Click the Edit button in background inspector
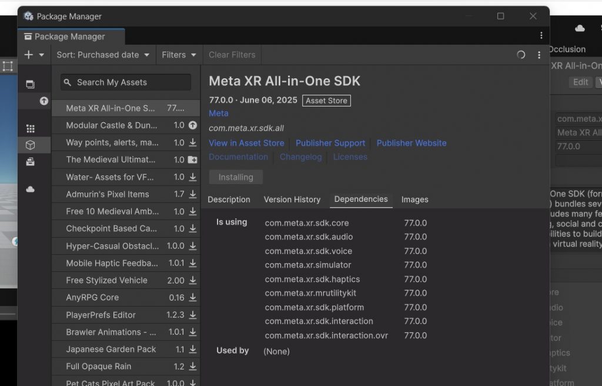 coord(580,82)
